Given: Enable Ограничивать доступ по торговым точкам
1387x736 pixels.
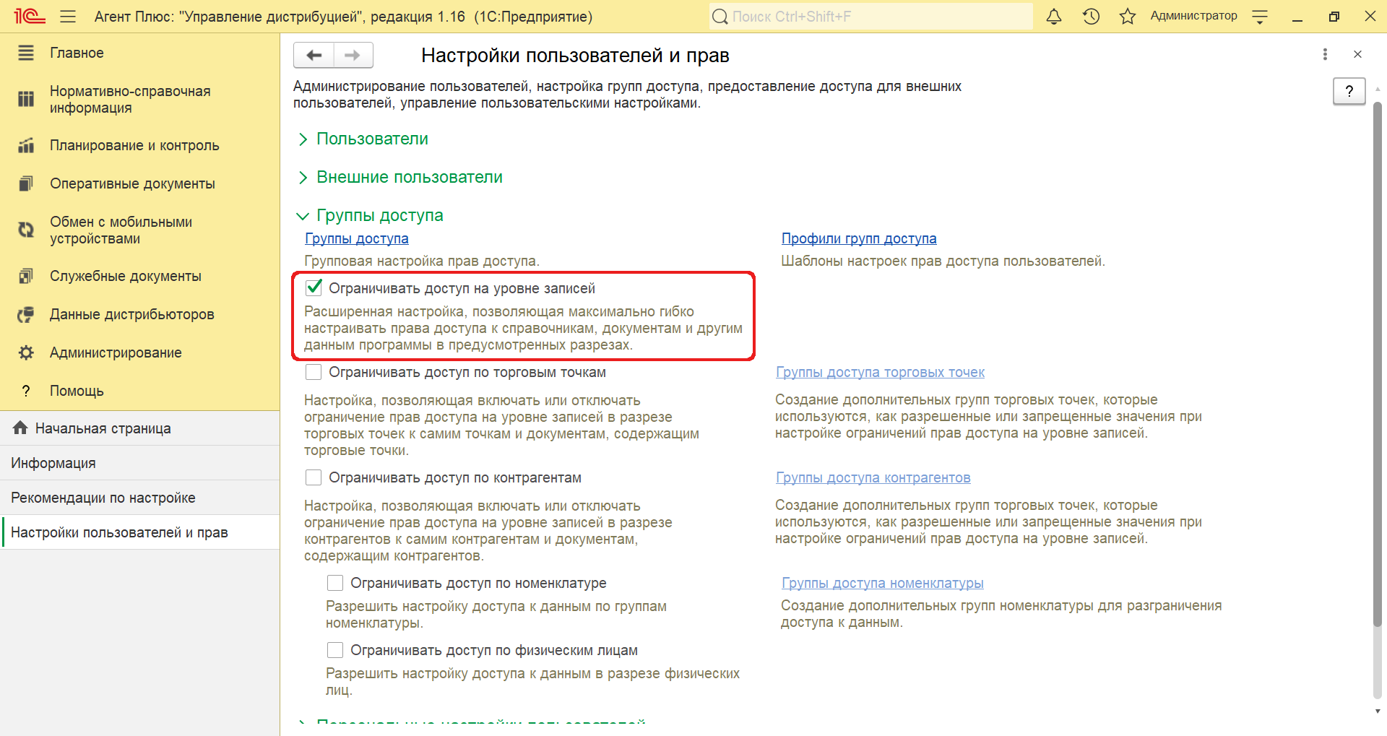Looking at the screenshot, I should tap(314, 372).
